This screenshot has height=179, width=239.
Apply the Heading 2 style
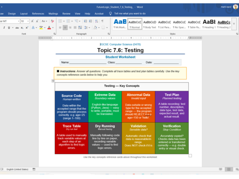[224, 24]
